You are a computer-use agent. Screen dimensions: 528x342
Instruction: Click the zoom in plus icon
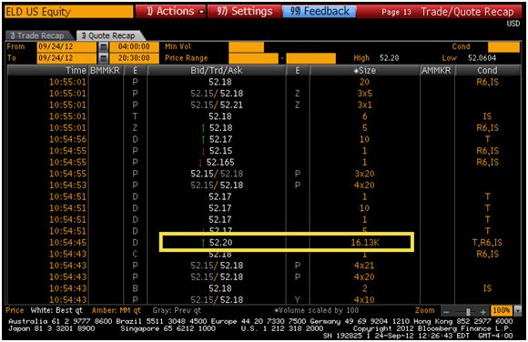coord(482,311)
